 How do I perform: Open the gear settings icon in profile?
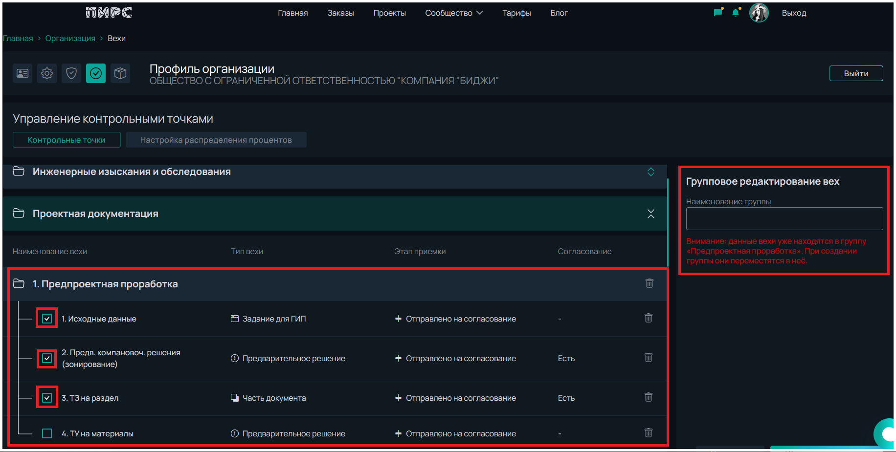(47, 73)
